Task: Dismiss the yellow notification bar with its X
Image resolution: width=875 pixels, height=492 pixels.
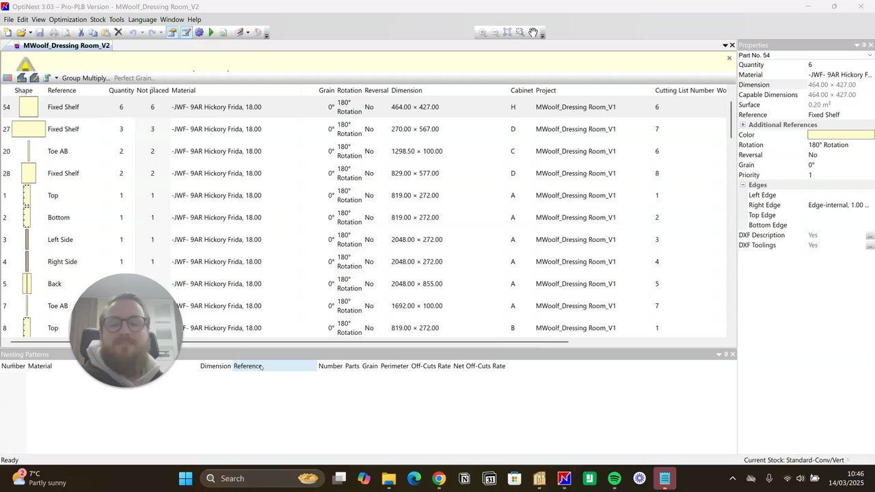Action: 729,58
